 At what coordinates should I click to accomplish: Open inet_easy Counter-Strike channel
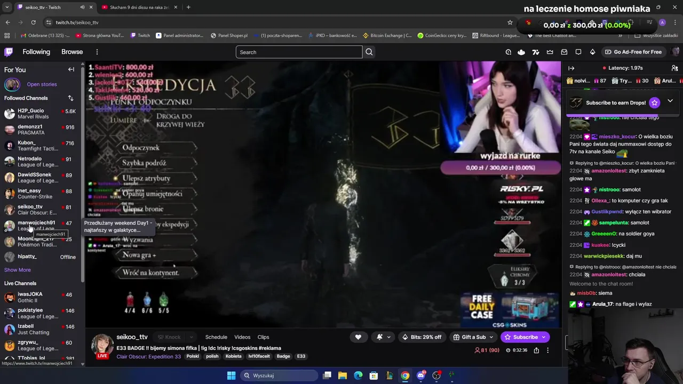(x=42, y=194)
